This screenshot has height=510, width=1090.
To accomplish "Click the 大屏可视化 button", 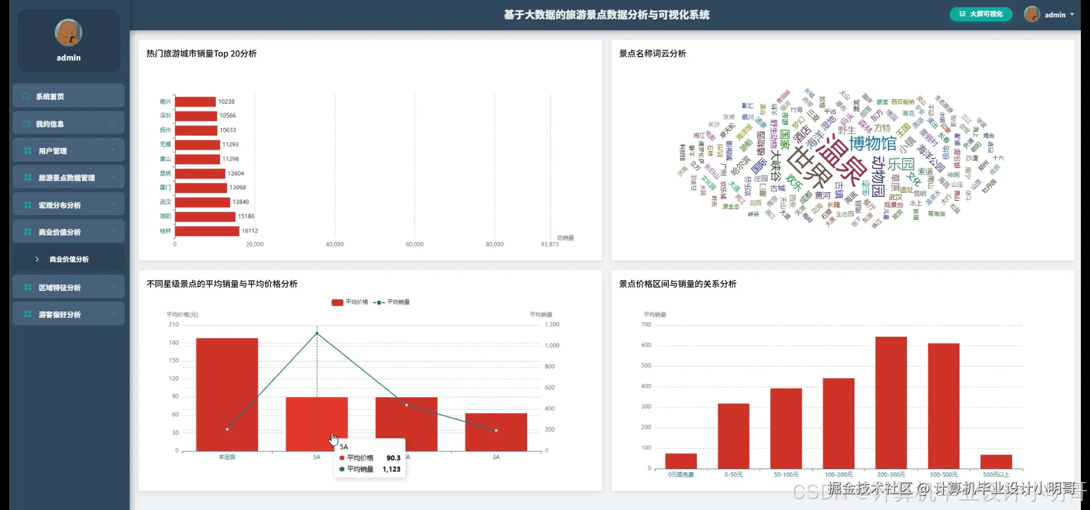I will coord(981,14).
